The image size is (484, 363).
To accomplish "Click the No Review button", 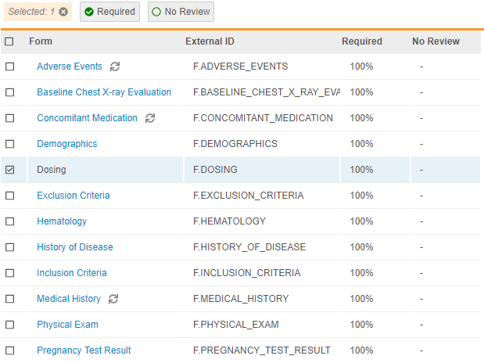I will click(181, 12).
